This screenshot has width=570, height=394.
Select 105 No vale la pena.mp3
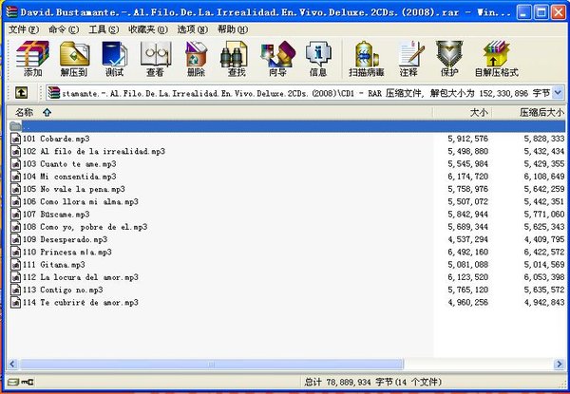tap(74, 189)
